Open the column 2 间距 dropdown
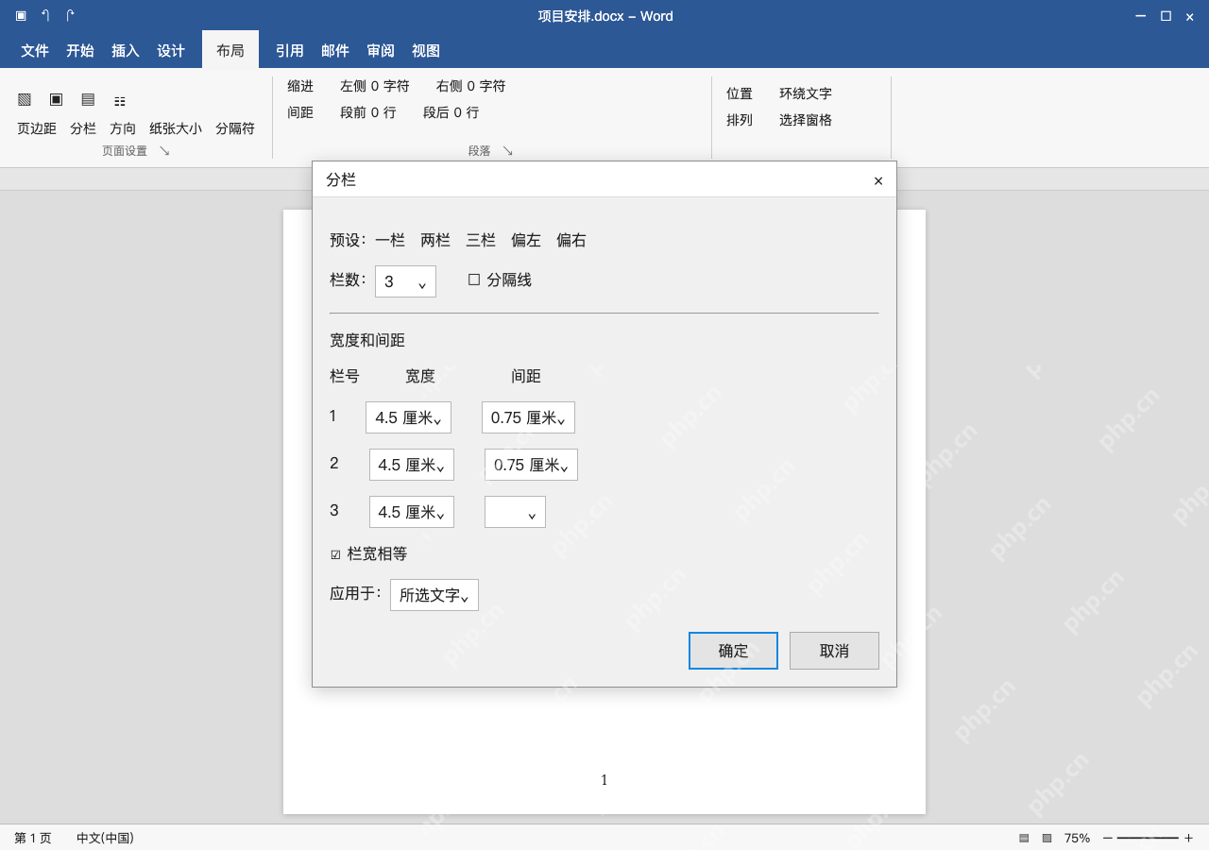The height and width of the screenshot is (850, 1209). pos(531,465)
